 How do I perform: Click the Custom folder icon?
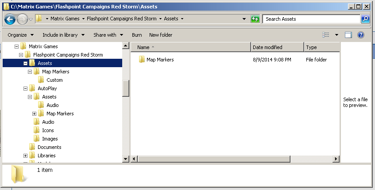pos(41,80)
